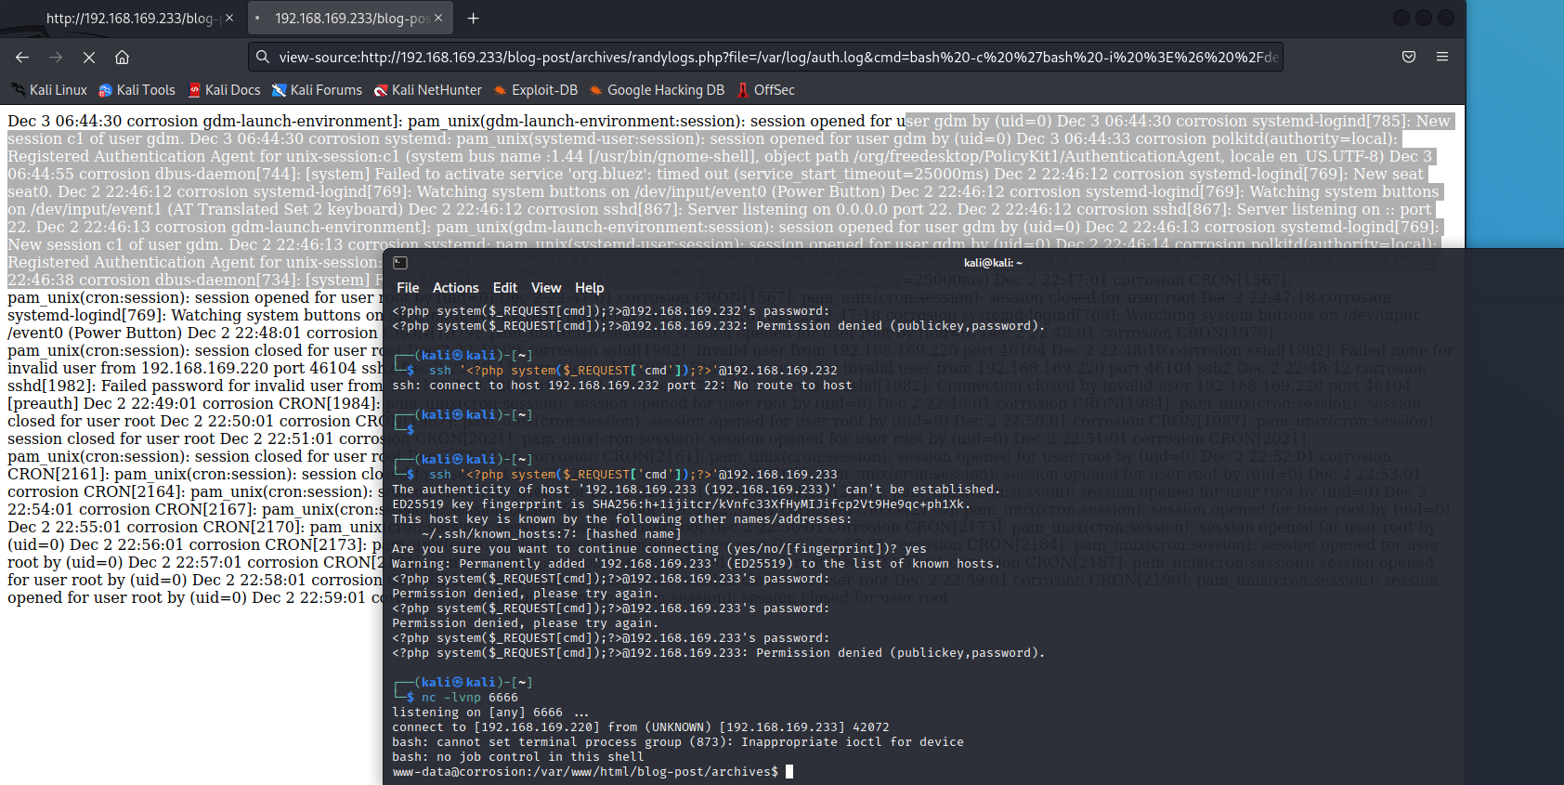This screenshot has width=1564, height=785.
Task: Go back to the previous page in Firefox
Action: [22, 57]
